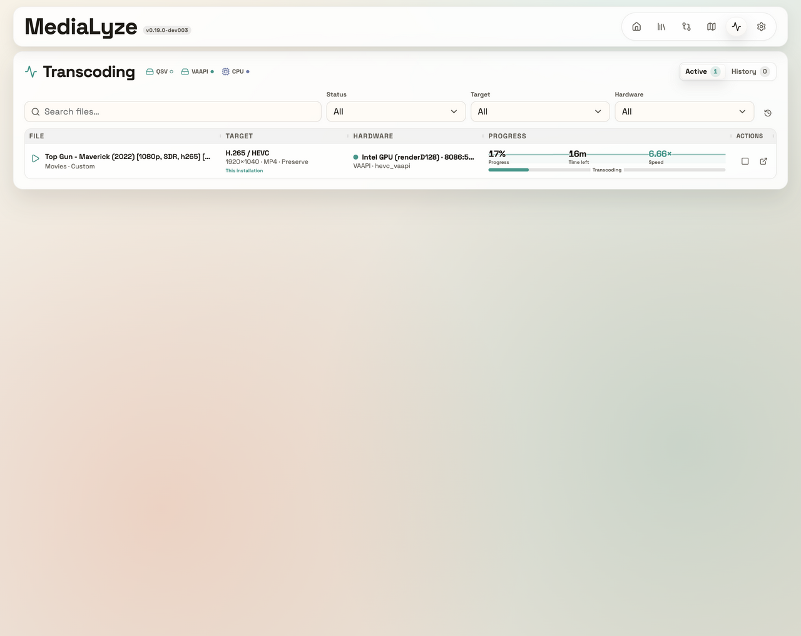Open the Home dashboard icon
This screenshot has height=636, width=801.
click(636, 27)
